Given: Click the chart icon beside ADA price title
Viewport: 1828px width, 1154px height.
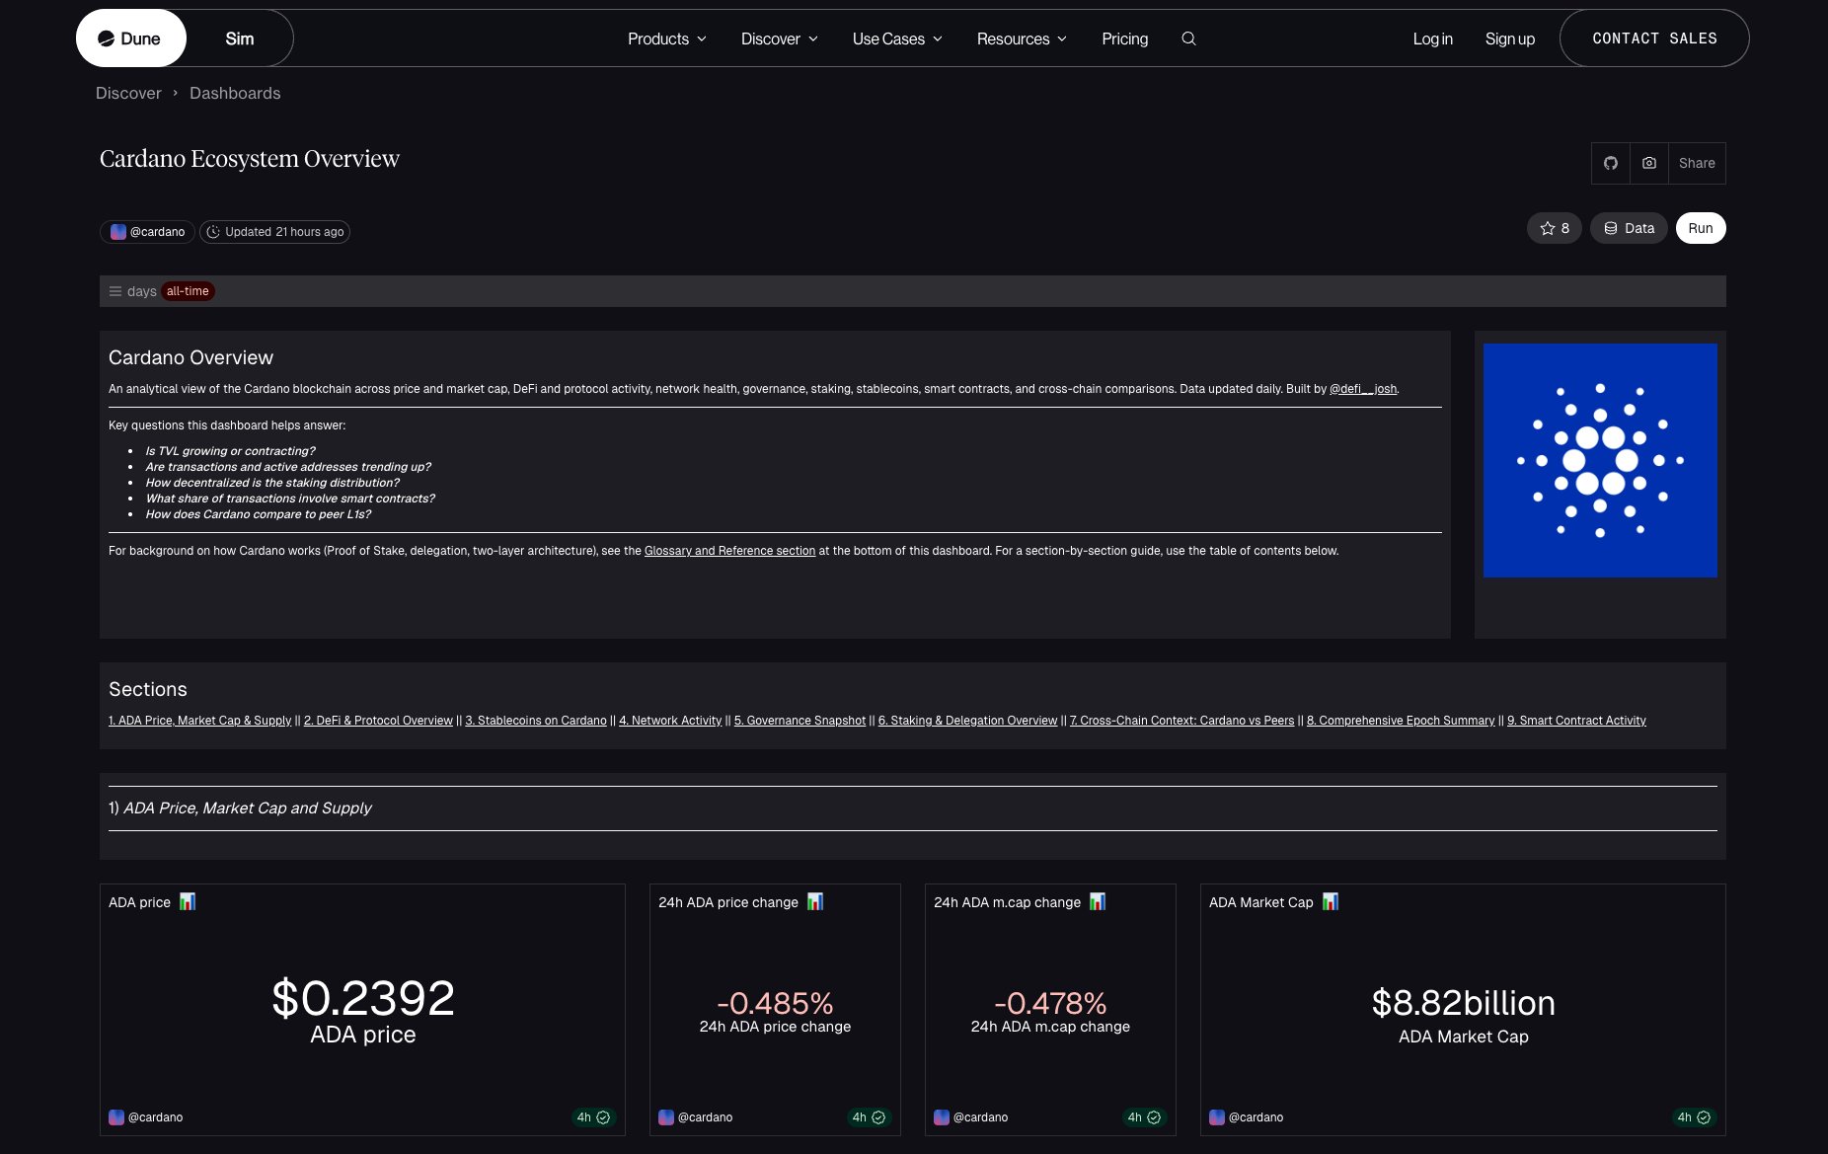Looking at the screenshot, I should click(x=188, y=901).
